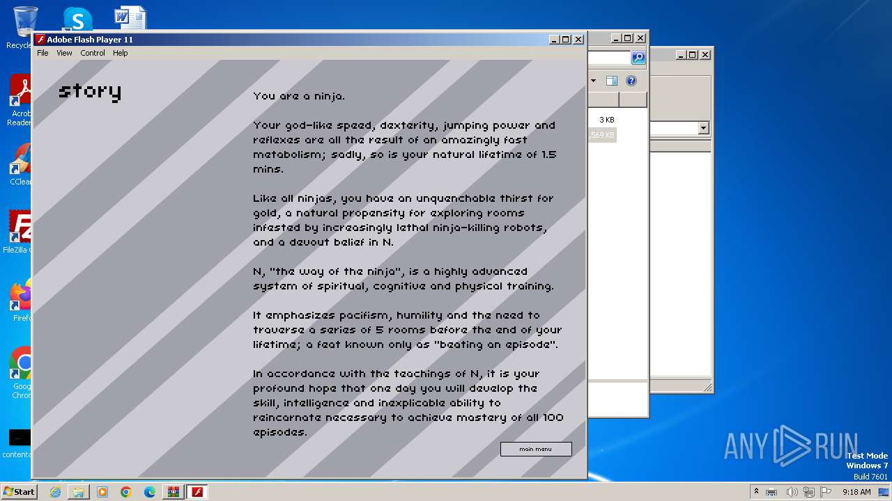Open the View menu in Flash Player

tap(64, 53)
